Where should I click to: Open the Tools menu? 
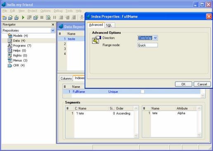click(69, 11)
